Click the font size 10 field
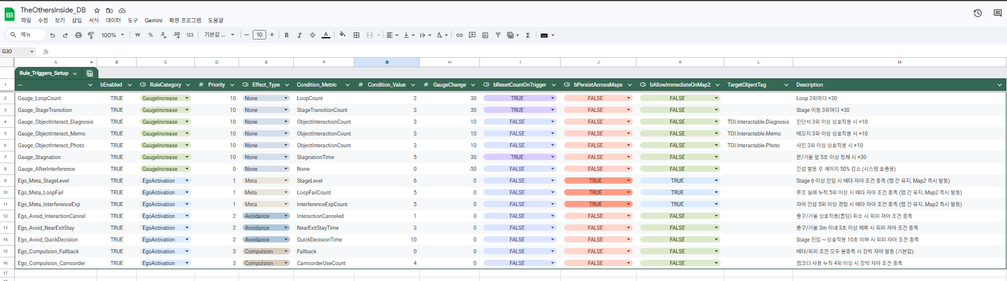 259,35
